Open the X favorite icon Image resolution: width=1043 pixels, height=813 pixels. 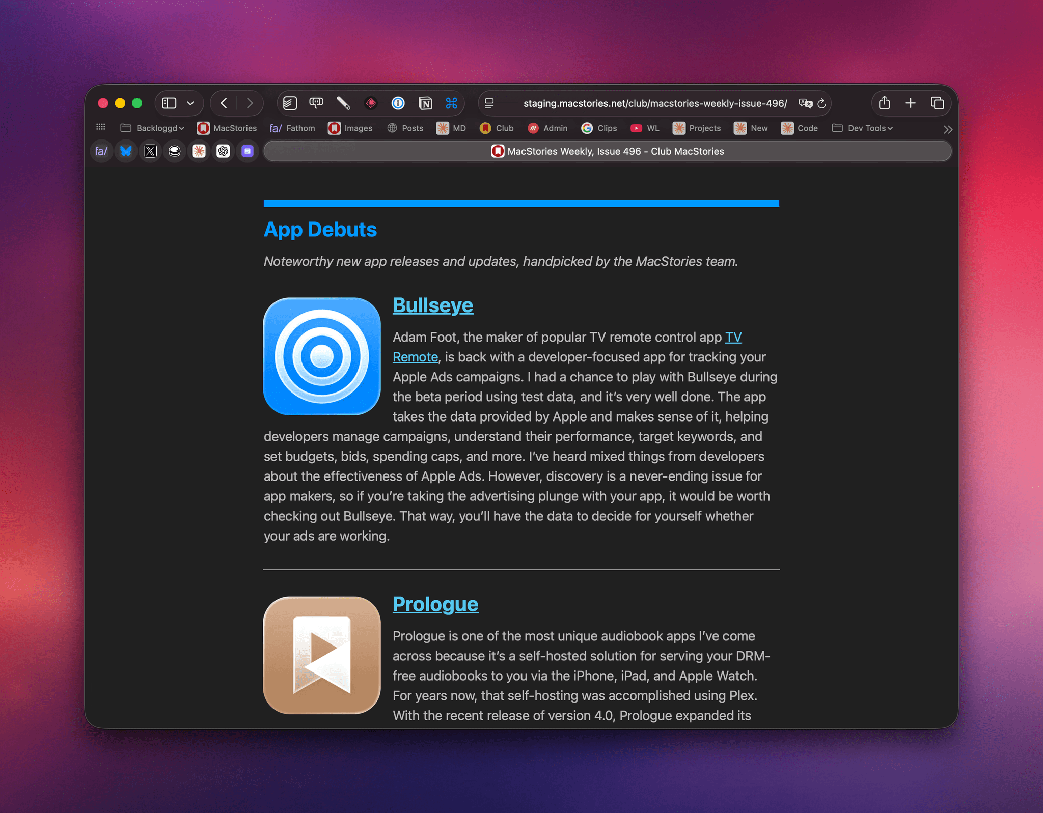[x=149, y=151]
